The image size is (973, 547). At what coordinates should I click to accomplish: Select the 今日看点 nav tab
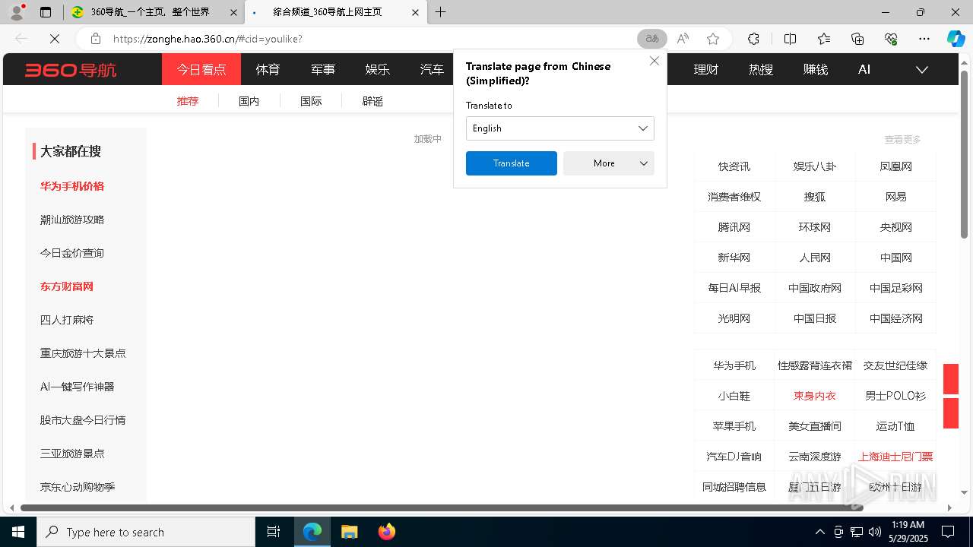click(x=201, y=70)
